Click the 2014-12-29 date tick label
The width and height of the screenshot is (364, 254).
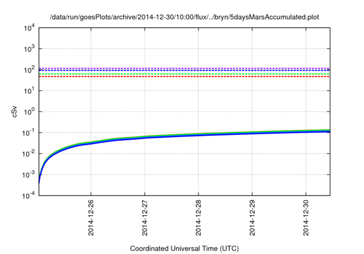(252, 218)
